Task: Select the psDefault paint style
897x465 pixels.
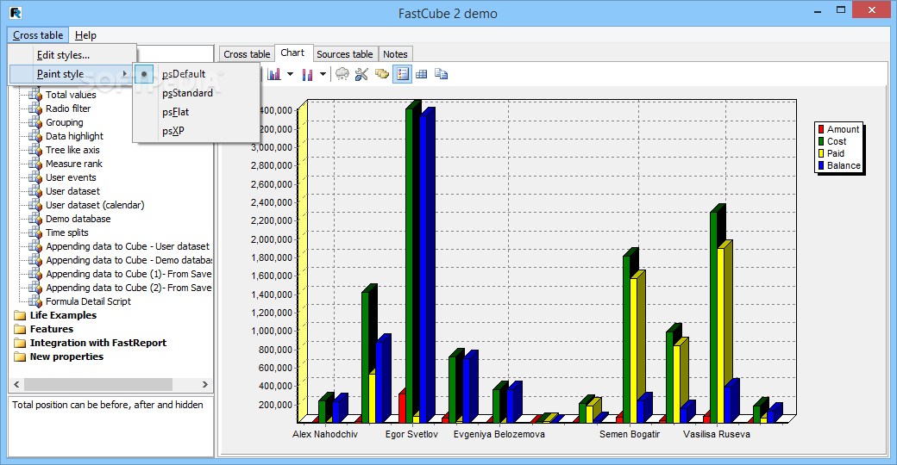Action: coord(196,74)
